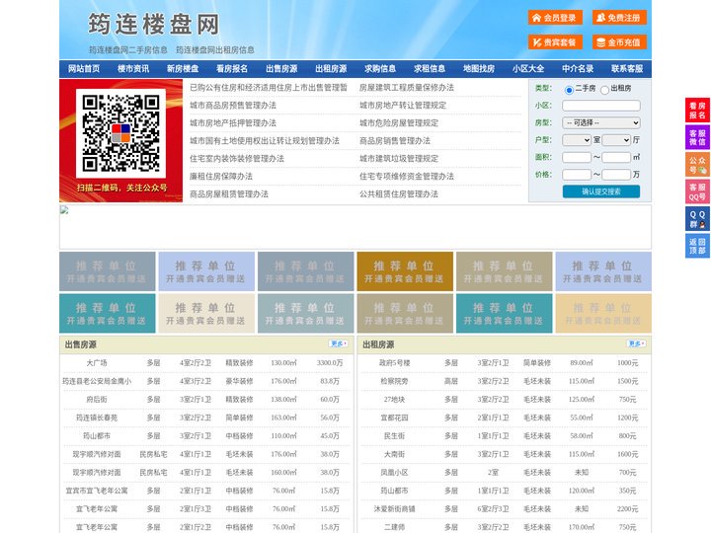Open the 廉租住房保障办法 article link

coord(221,177)
